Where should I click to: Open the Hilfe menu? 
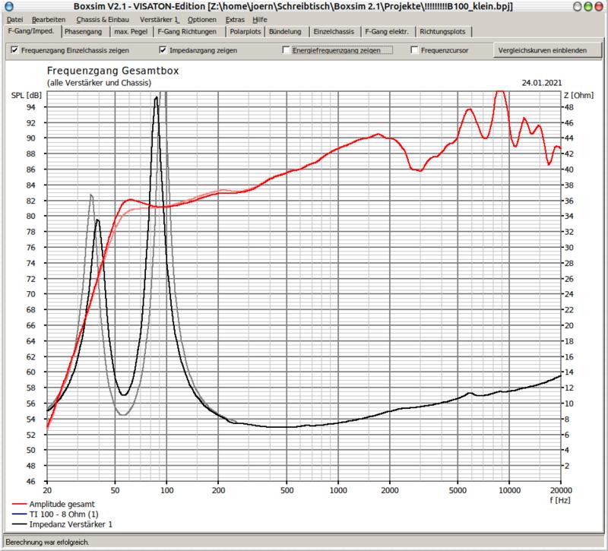tap(260, 20)
